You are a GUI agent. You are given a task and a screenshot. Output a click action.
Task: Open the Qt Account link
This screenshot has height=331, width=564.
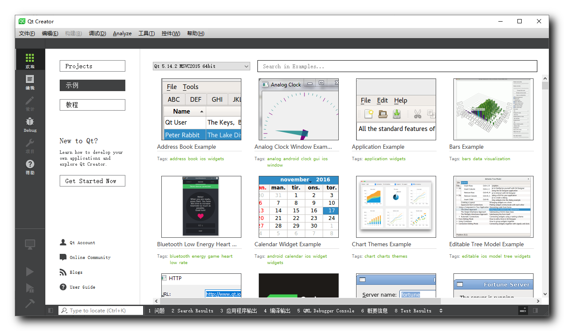point(82,243)
